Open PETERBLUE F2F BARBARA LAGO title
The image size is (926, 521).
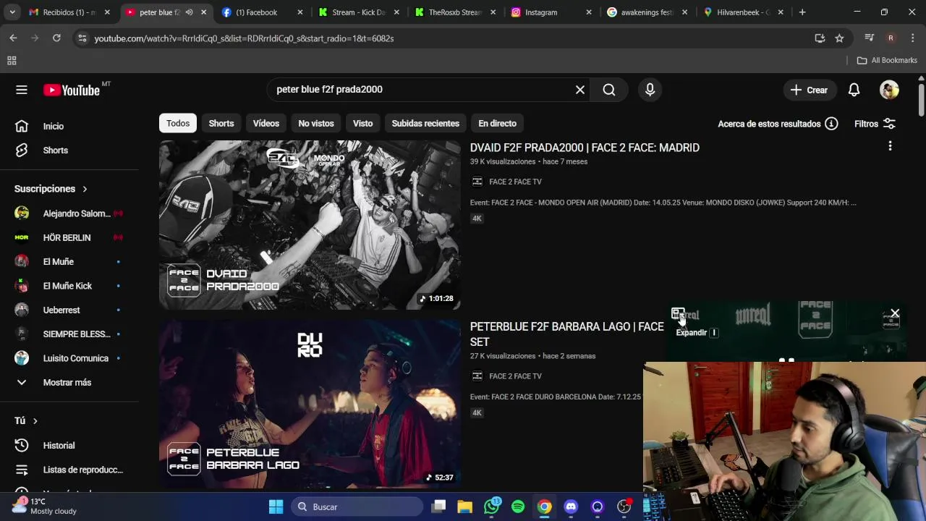[x=566, y=334]
